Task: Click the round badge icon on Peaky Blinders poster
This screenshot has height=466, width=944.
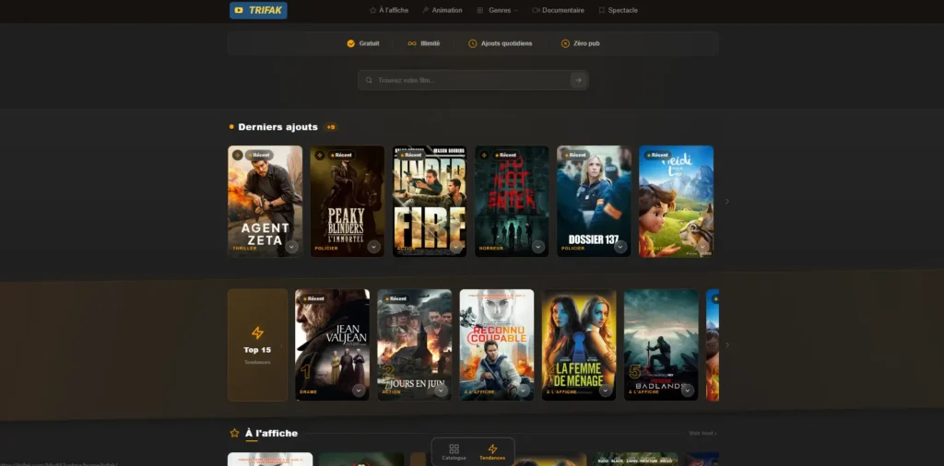Action: (x=320, y=155)
